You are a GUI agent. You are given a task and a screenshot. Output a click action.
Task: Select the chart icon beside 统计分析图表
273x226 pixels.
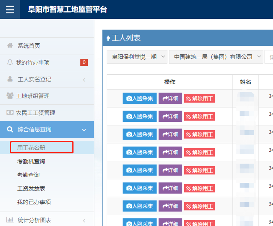click(10, 220)
